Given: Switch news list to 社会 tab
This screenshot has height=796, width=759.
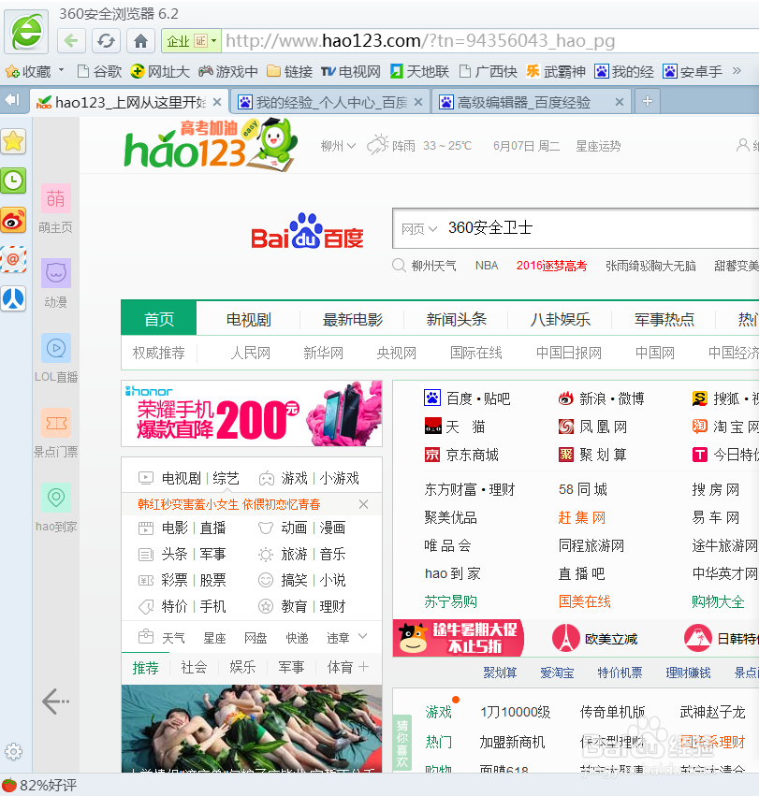Looking at the screenshot, I should pyautogui.click(x=194, y=667).
